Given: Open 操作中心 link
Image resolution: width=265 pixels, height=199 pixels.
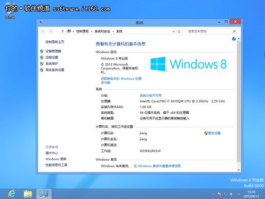Looking at the screenshot, I should [51, 153].
